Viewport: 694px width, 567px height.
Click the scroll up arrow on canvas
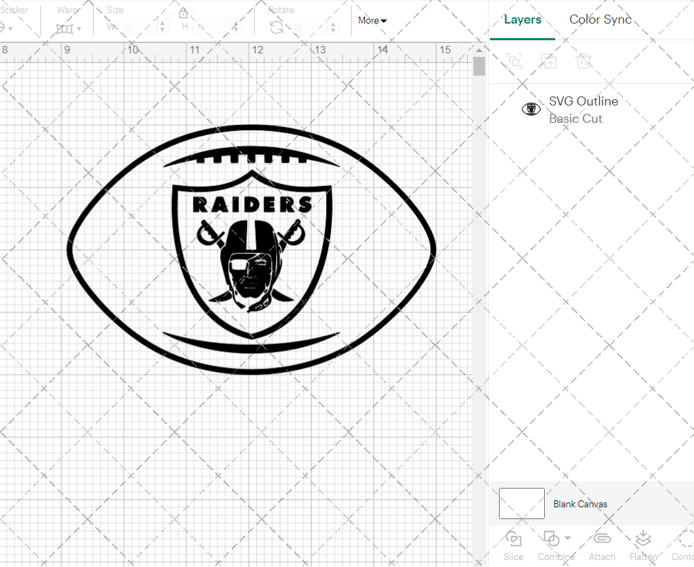pyautogui.click(x=479, y=50)
